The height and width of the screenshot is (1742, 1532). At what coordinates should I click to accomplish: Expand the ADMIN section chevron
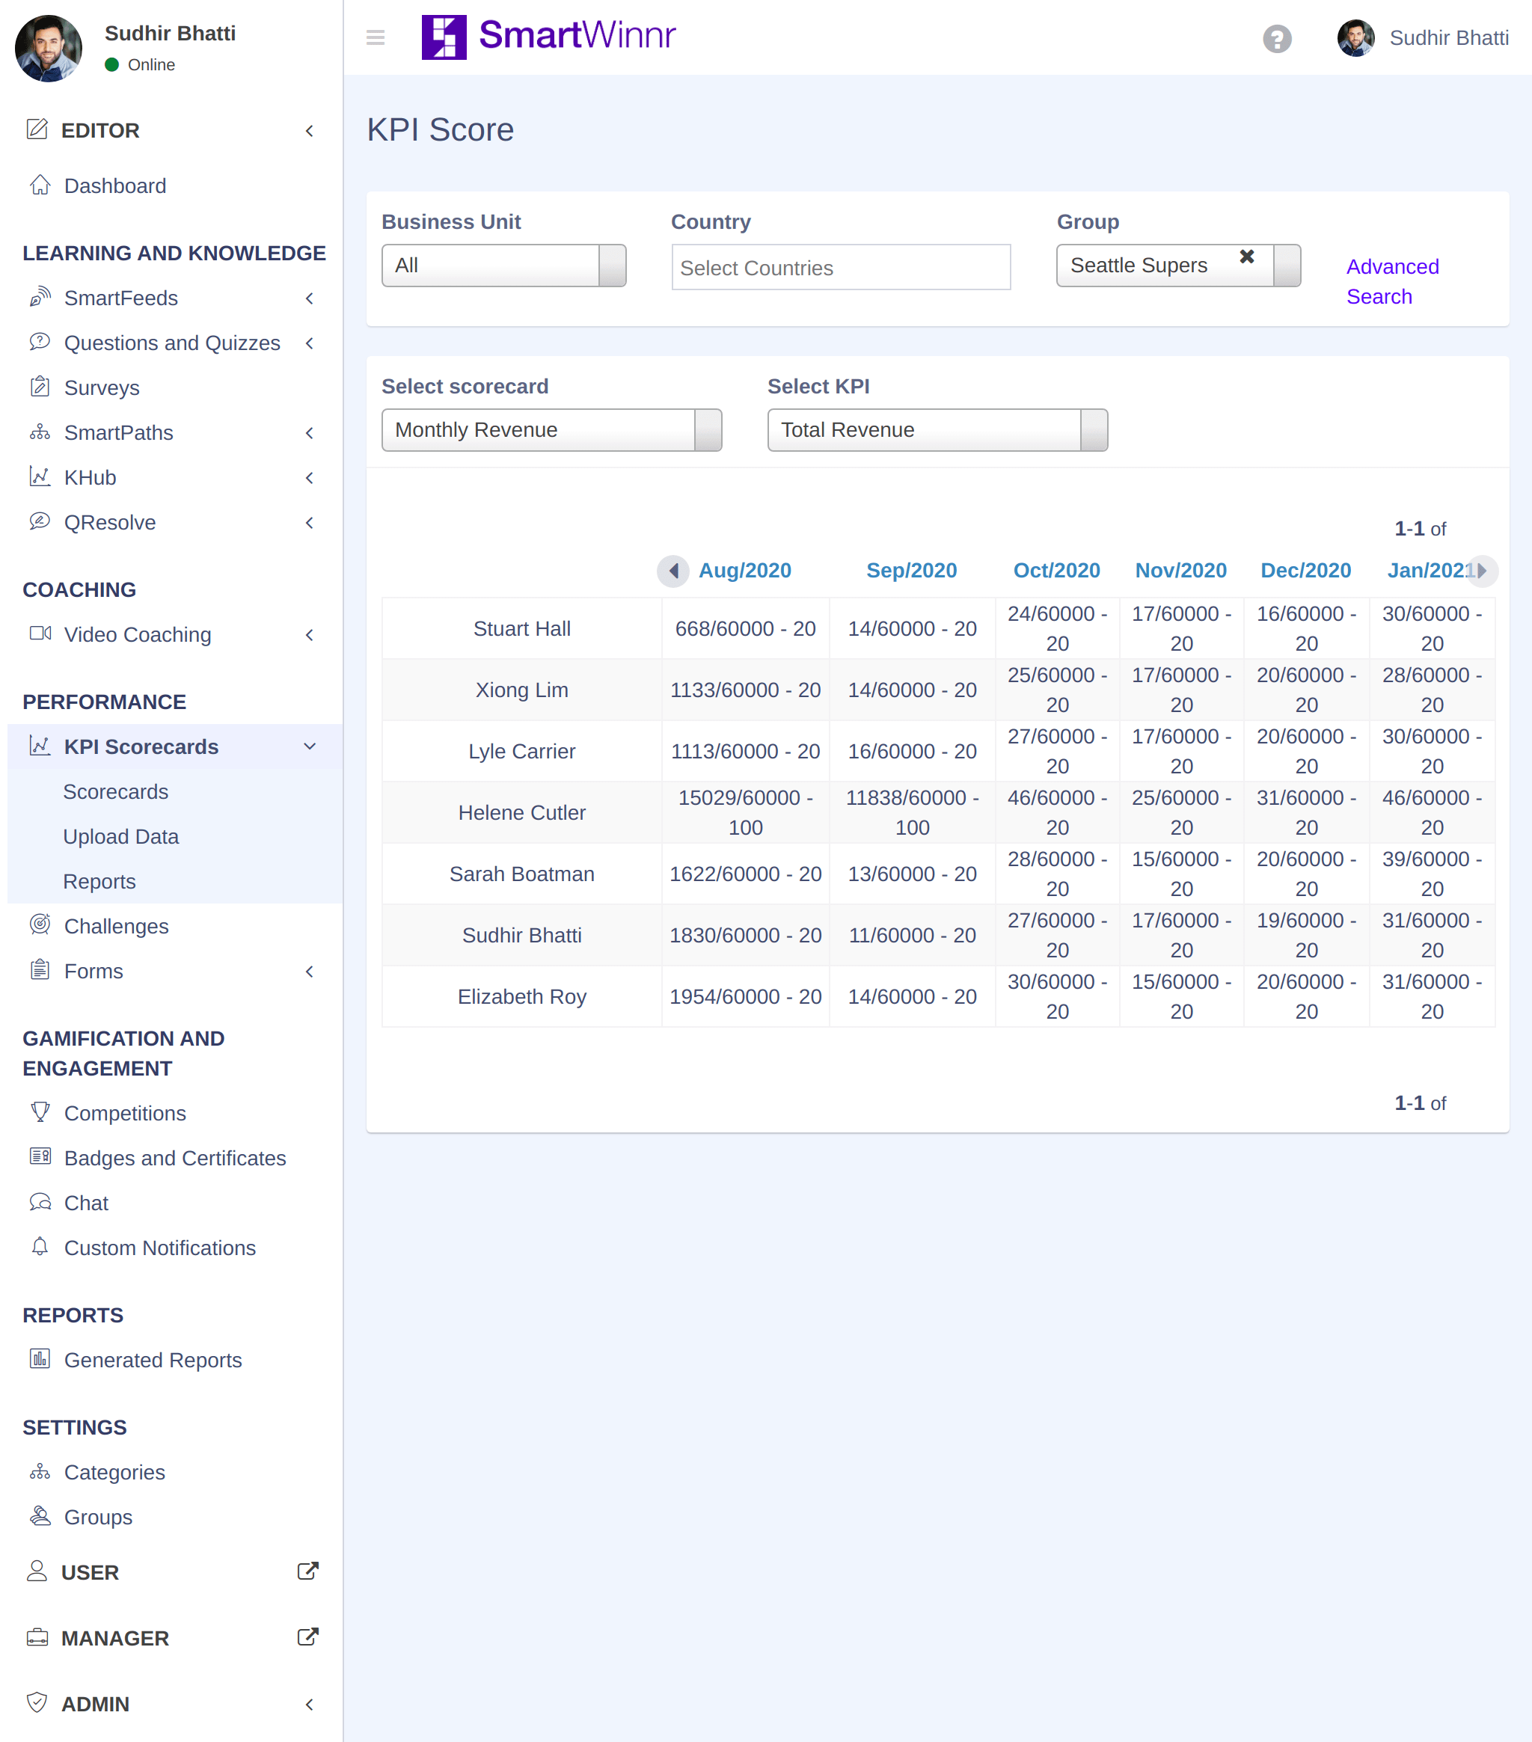(x=310, y=1705)
